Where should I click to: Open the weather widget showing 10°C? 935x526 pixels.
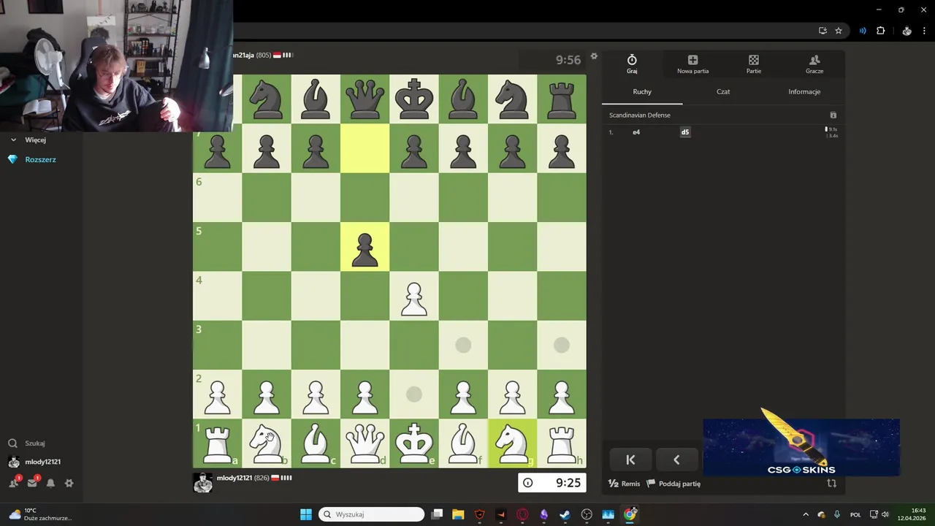[42, 514]
